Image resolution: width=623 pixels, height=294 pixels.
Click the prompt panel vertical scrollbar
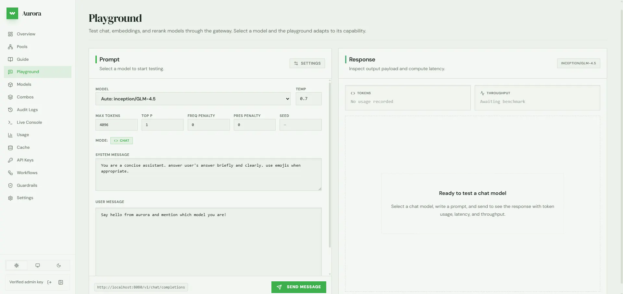click(330, 165)
